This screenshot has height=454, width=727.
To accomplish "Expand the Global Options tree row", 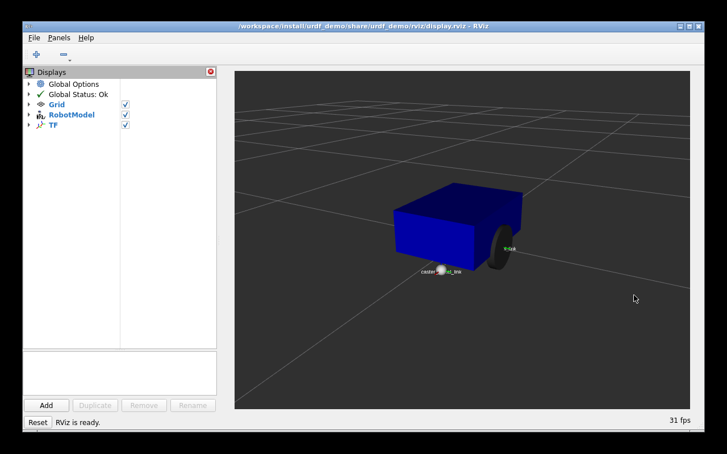I will pos(29,84).
